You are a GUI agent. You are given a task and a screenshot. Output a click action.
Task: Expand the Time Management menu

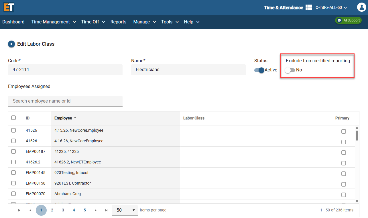[54, 22]
